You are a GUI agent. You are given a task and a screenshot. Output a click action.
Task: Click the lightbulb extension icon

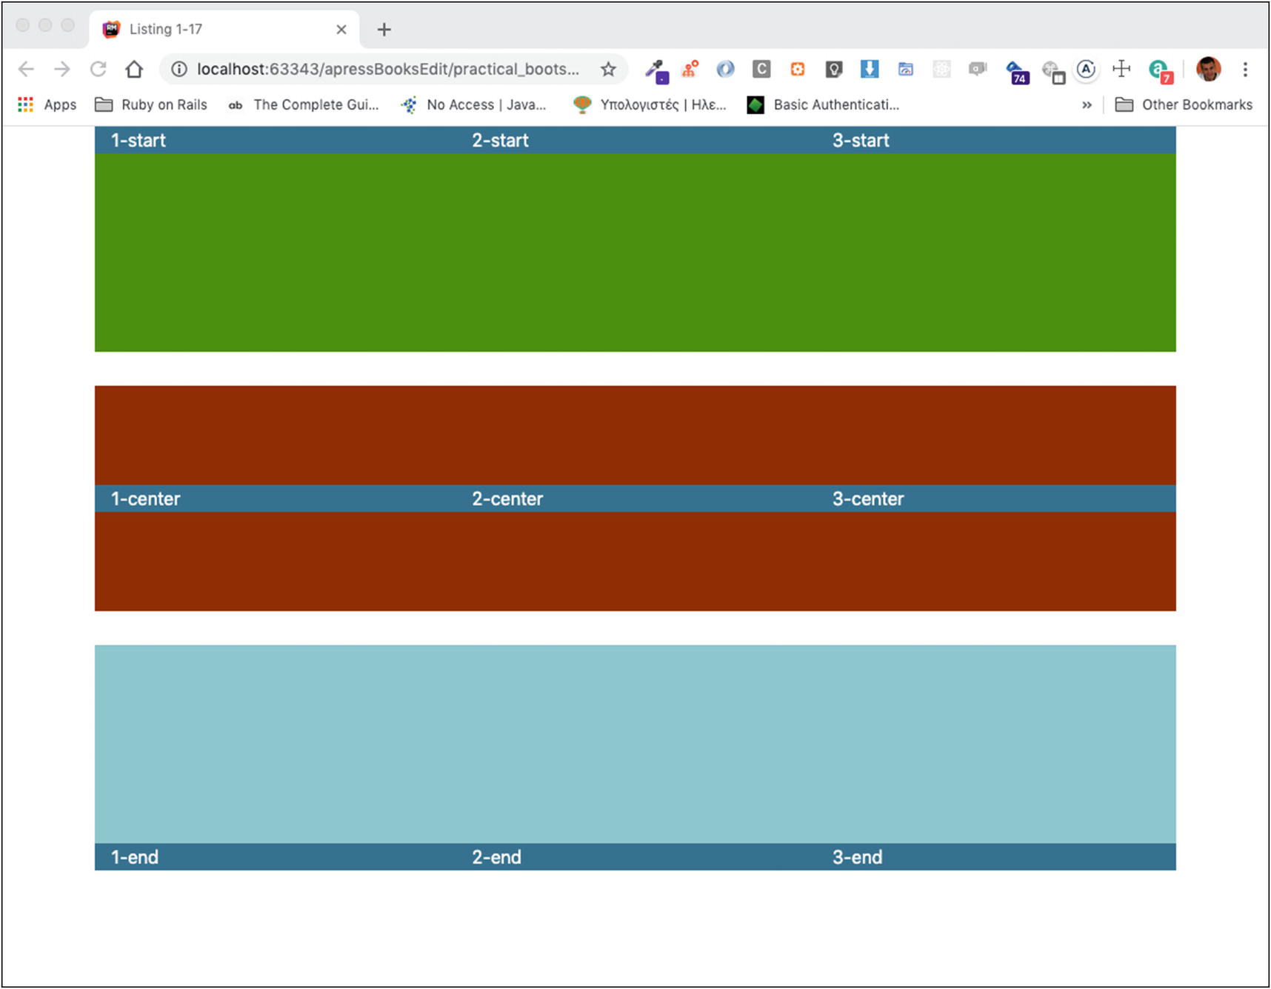pyautogui.click(x=834, y=70)
